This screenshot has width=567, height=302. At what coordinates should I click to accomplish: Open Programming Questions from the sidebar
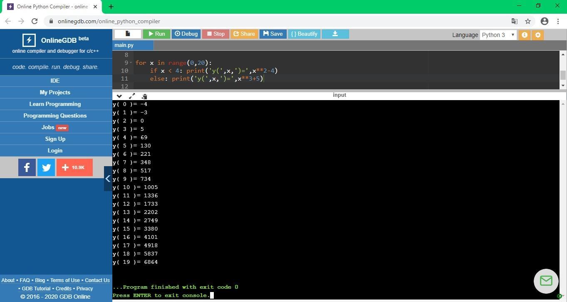(x=55, y=115)
